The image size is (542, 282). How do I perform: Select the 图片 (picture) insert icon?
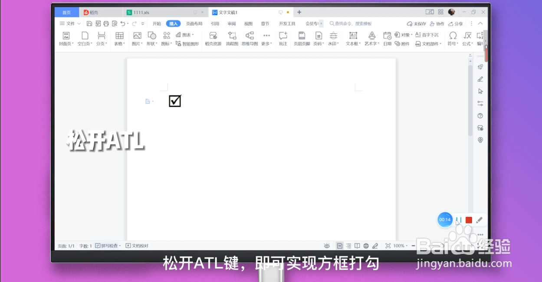point(136,38)
